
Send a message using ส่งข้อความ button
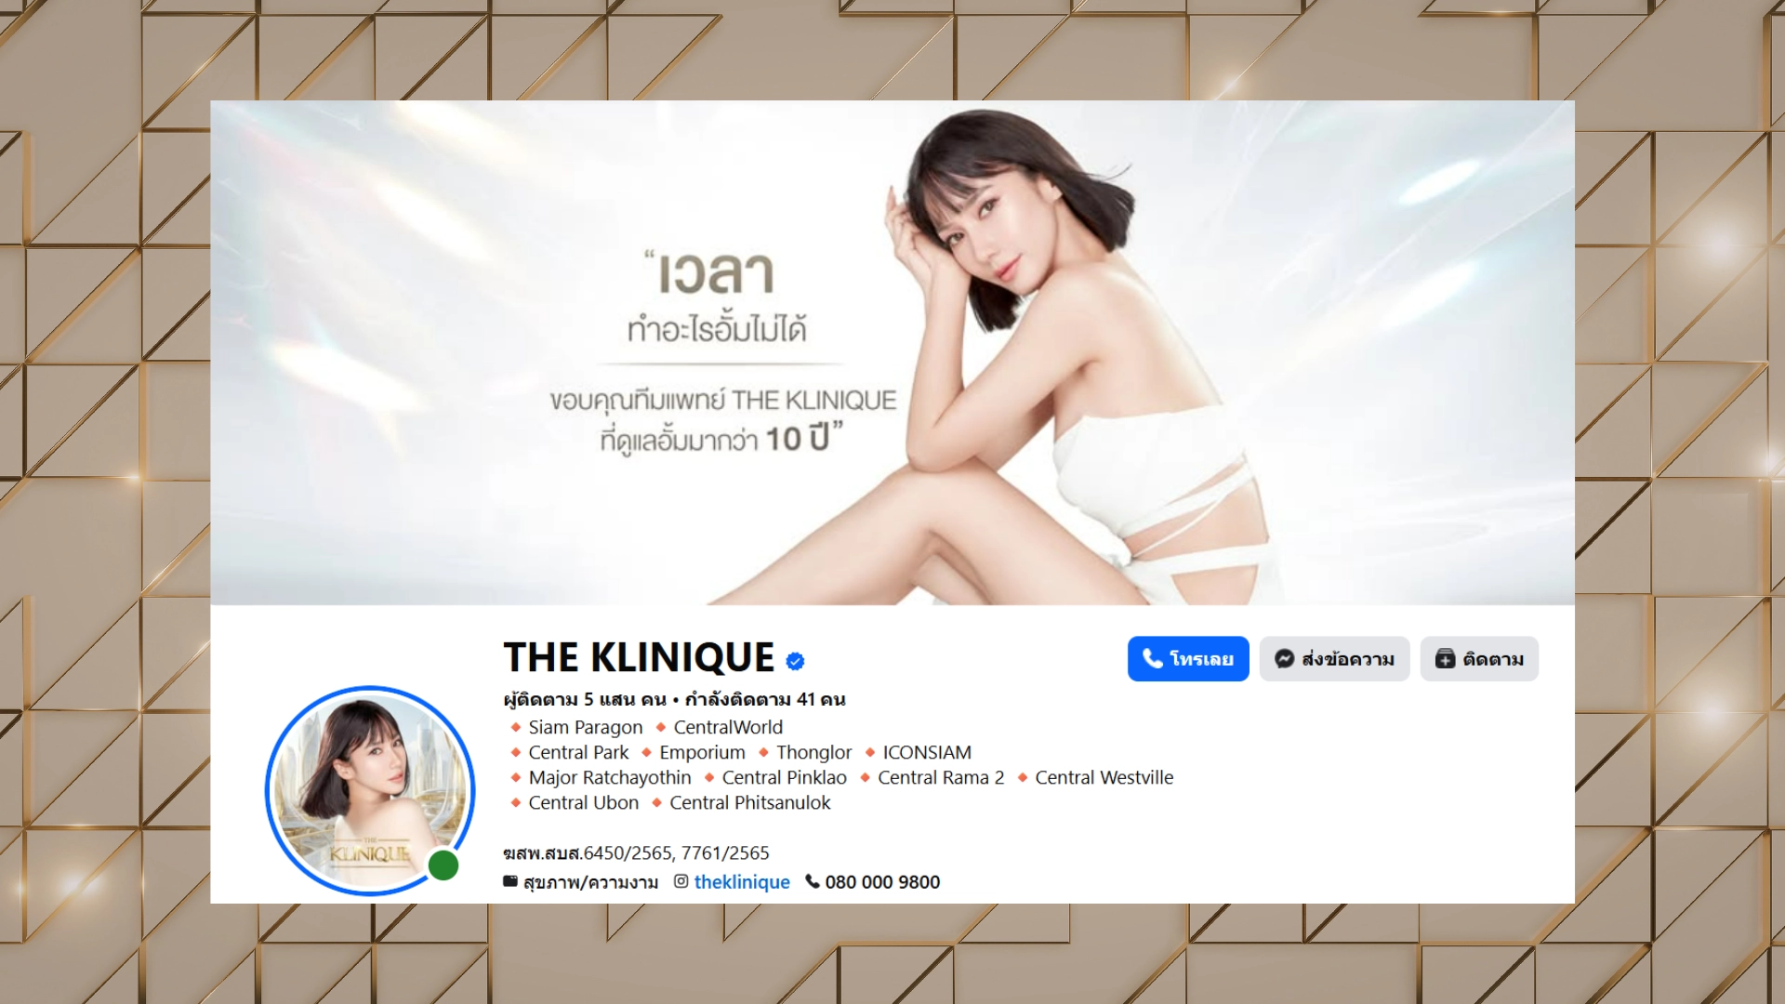coord(1334,658)
